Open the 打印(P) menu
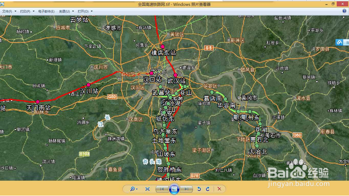 click(x=25, y=11)
